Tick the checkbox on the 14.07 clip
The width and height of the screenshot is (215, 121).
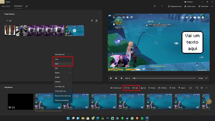click(x=93, y=108)
